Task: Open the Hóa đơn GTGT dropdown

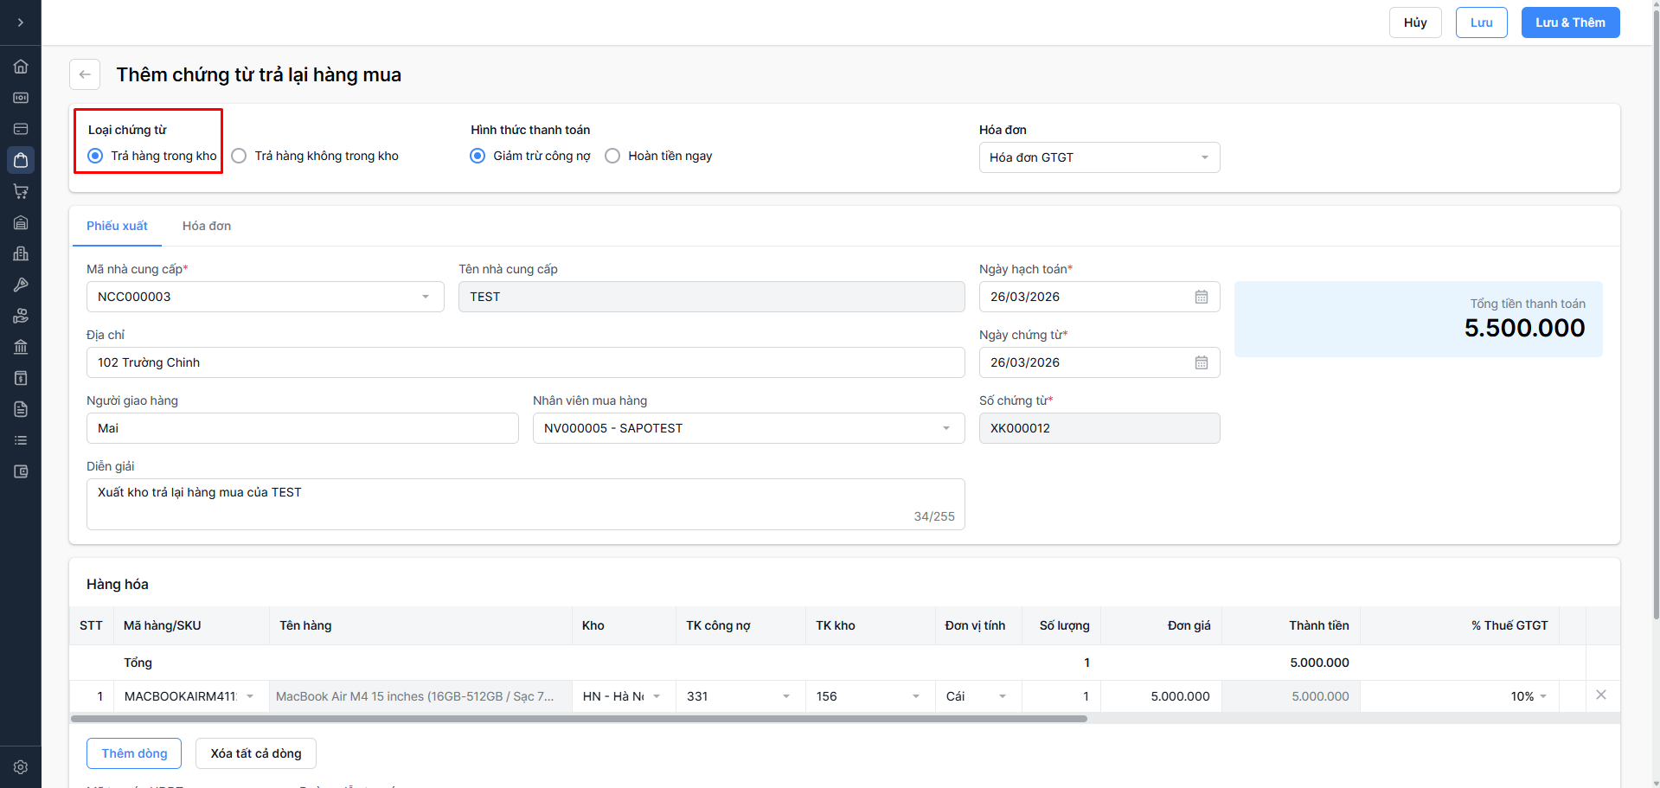Action: (1099, 157)
